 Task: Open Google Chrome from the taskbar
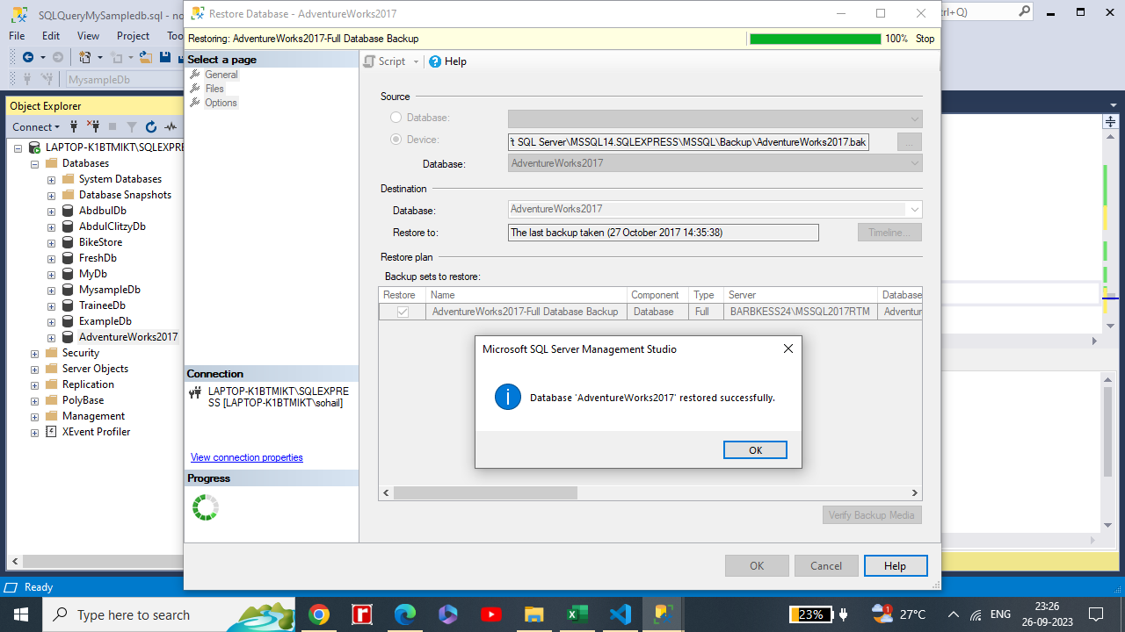pos(319,614)
